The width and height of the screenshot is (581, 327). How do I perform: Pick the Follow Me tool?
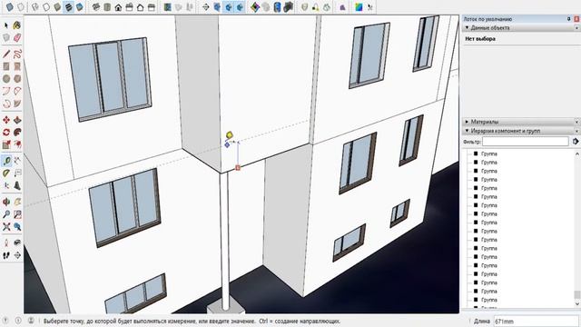17,132
